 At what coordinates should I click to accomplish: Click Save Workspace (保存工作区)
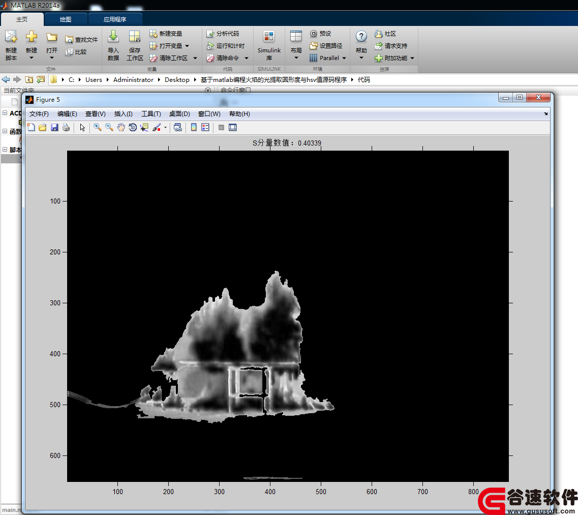coord(135,45)
